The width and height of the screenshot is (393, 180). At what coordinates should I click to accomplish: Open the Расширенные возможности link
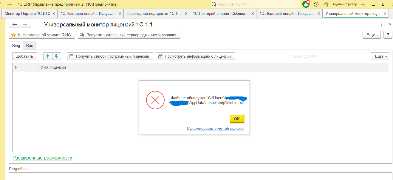click(42, 158)
